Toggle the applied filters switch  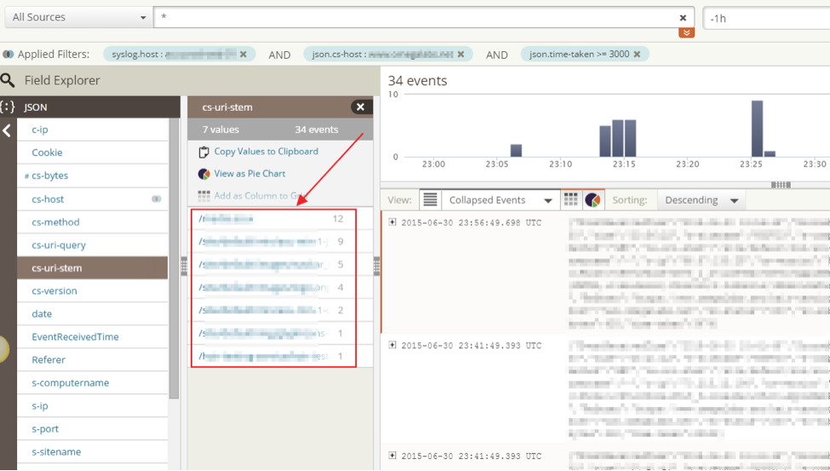(x=8, y=54)
